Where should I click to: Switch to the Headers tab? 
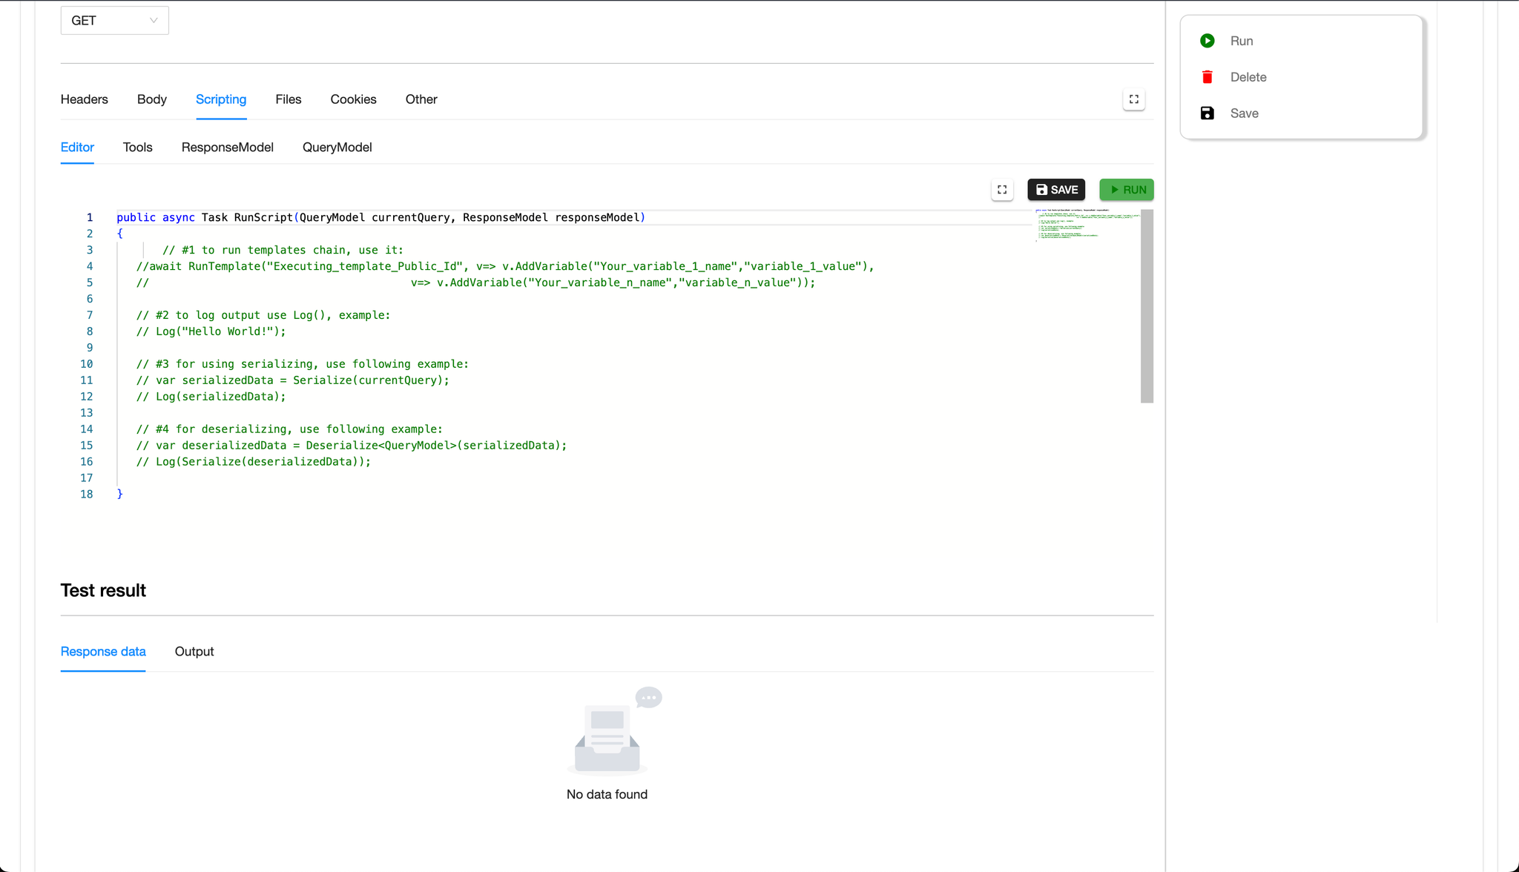pyautogui.click(x=84, y=99)
